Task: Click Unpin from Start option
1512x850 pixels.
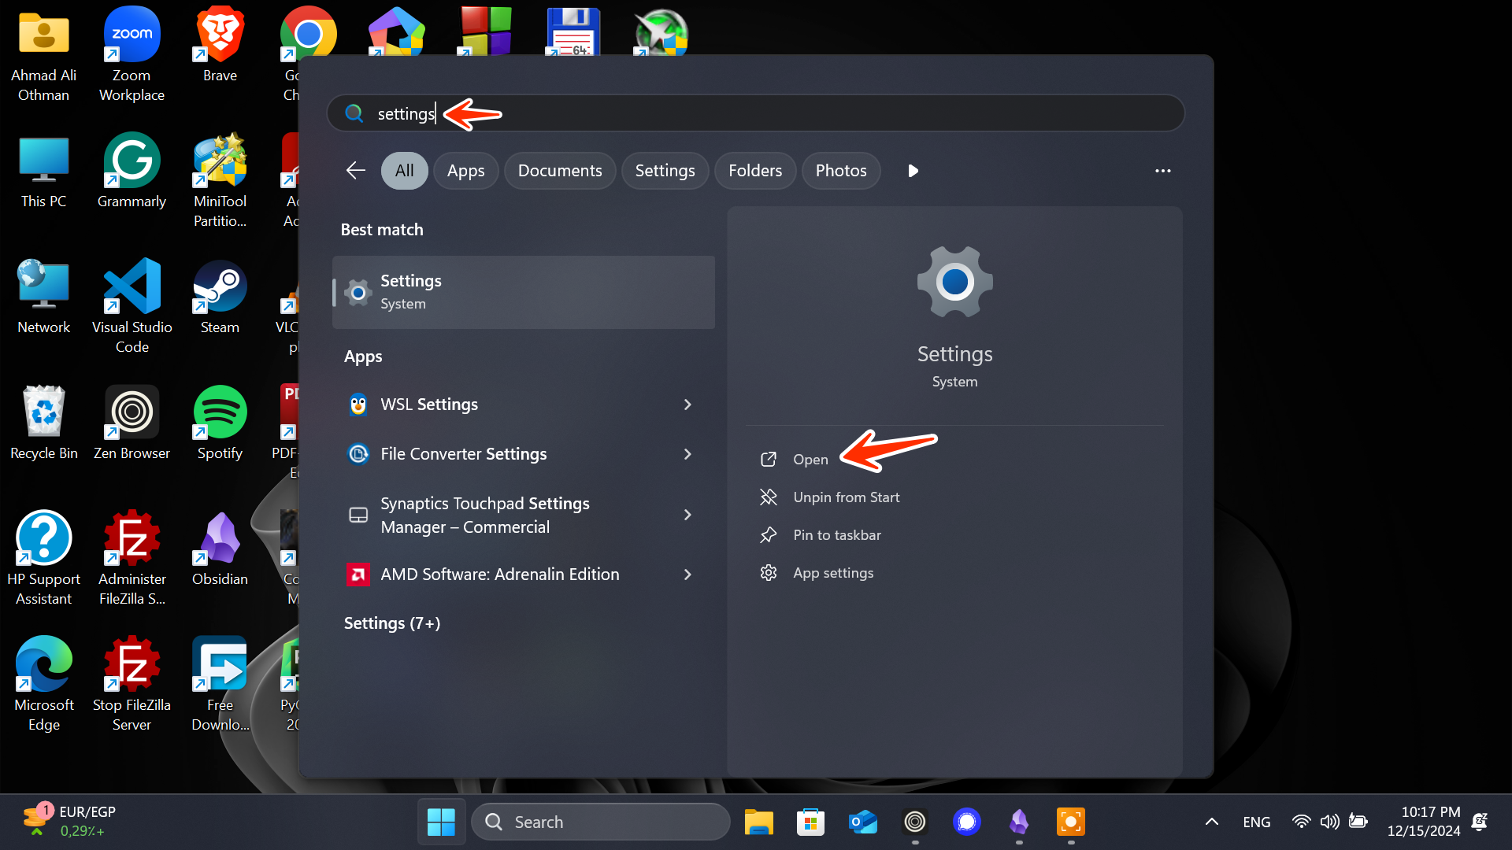Action: click(846, 497)
